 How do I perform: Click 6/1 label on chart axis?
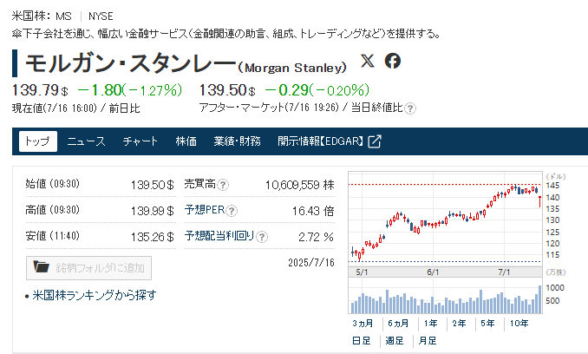[x=433, y=272]
